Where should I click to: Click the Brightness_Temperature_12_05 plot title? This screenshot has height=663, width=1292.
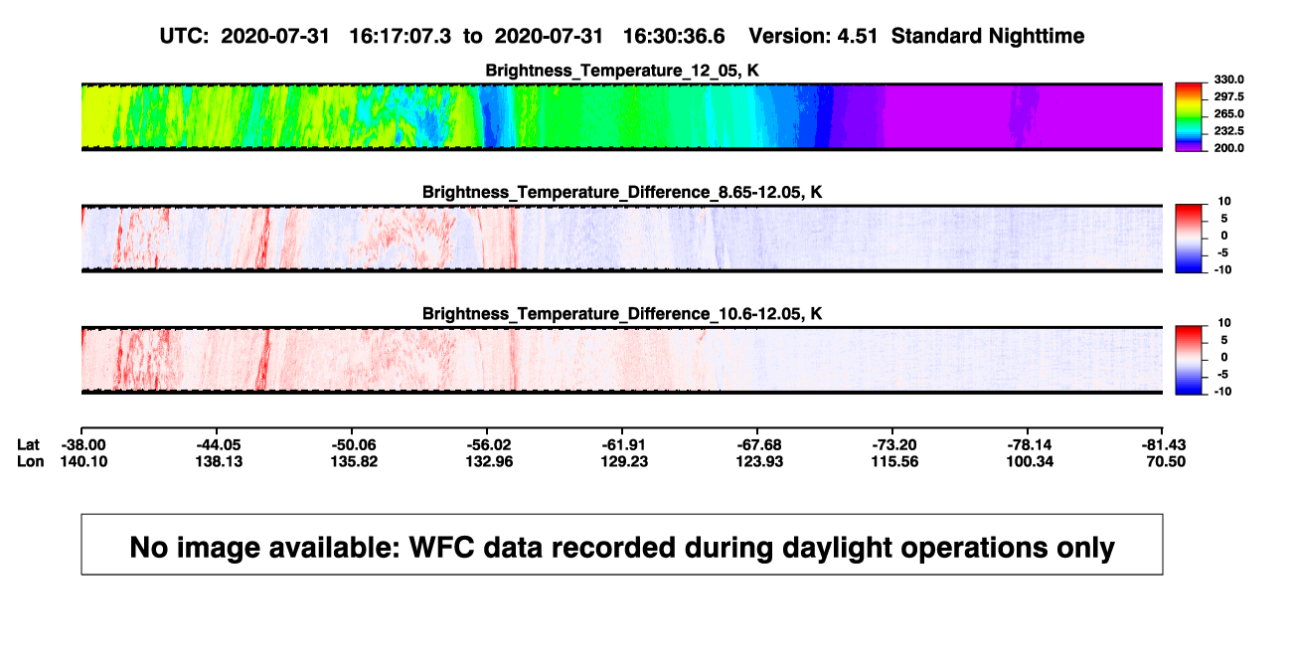coord(622,71)
